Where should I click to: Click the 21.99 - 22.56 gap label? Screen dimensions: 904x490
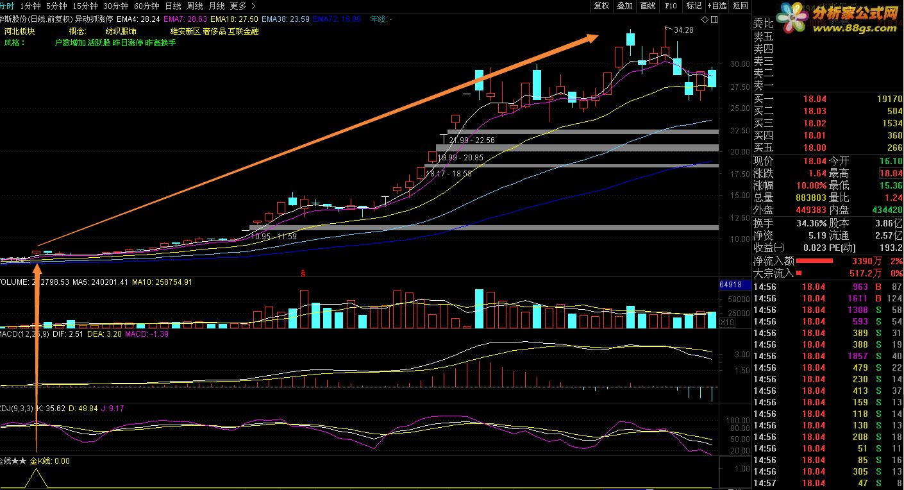click(x=472, y=140)
